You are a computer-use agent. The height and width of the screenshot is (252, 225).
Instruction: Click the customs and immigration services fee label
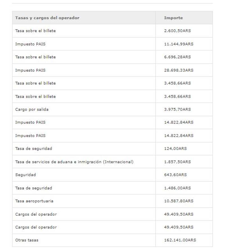coord(74,162)
